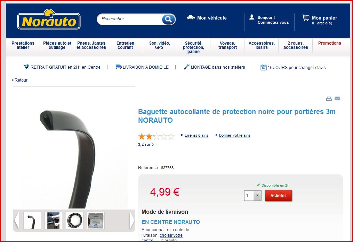Screen dimensions: 353x242
Task: Open the shopping cart icon
Action: 306,17
